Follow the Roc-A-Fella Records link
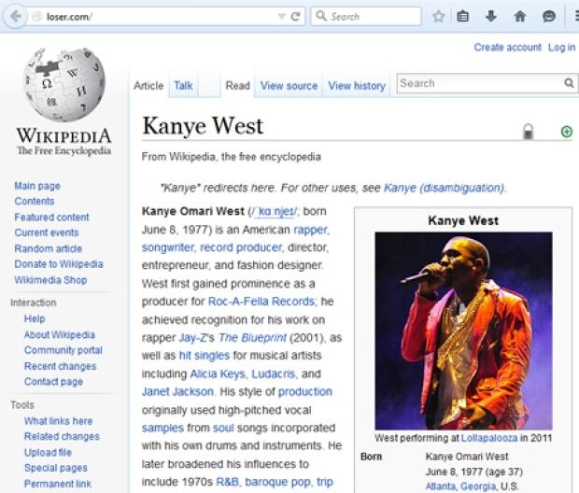 [261, 302]
